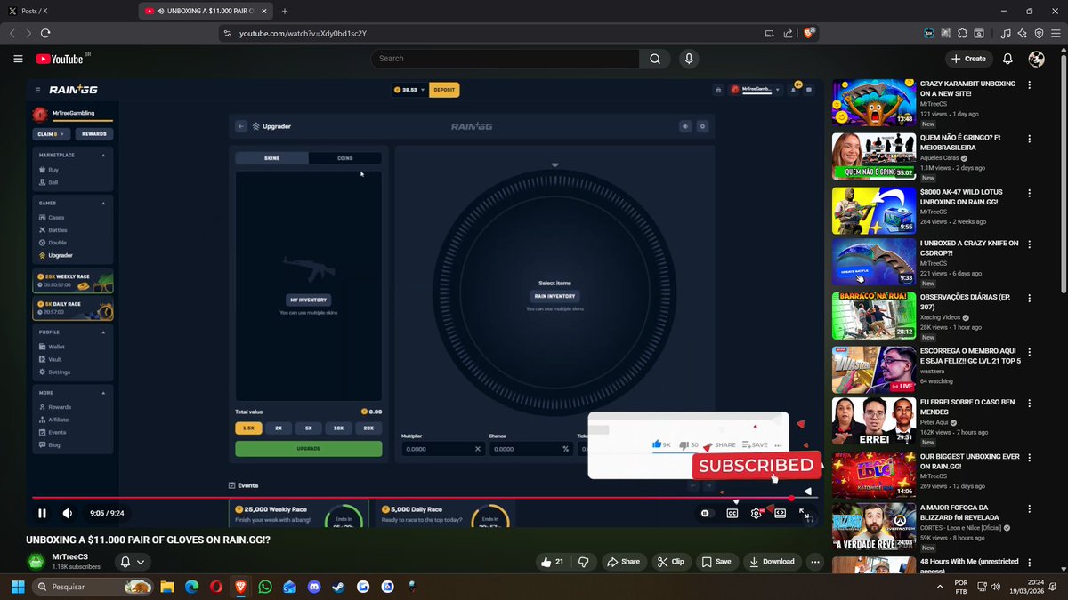Seek on the red video progress bar
Viewport: 1068px width, 600px height.
coord(424,498)
